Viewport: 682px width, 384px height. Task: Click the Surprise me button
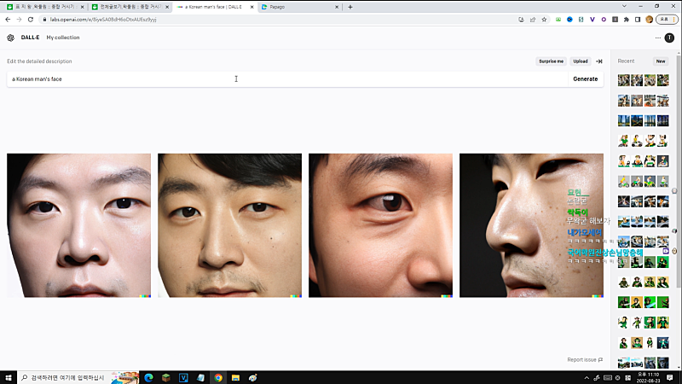pos(551,61)
